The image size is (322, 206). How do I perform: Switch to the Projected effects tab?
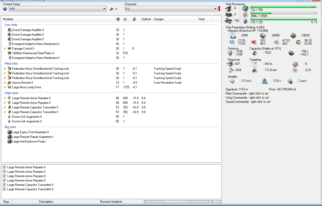pos(177,202)
